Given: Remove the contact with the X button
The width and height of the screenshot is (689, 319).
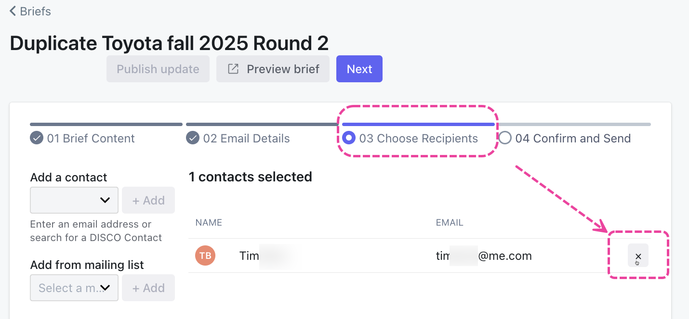Looking at the screenshot, I should [x=638, y=255].
